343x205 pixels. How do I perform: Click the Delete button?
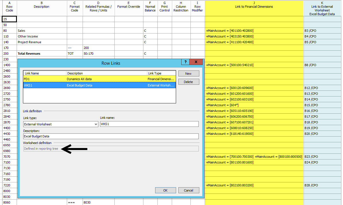pos(188,82)
